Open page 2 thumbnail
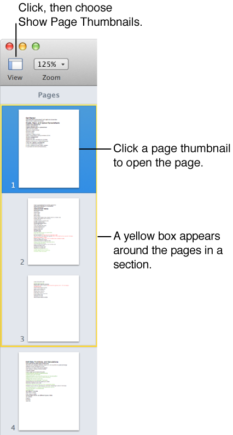 [53, 231]
